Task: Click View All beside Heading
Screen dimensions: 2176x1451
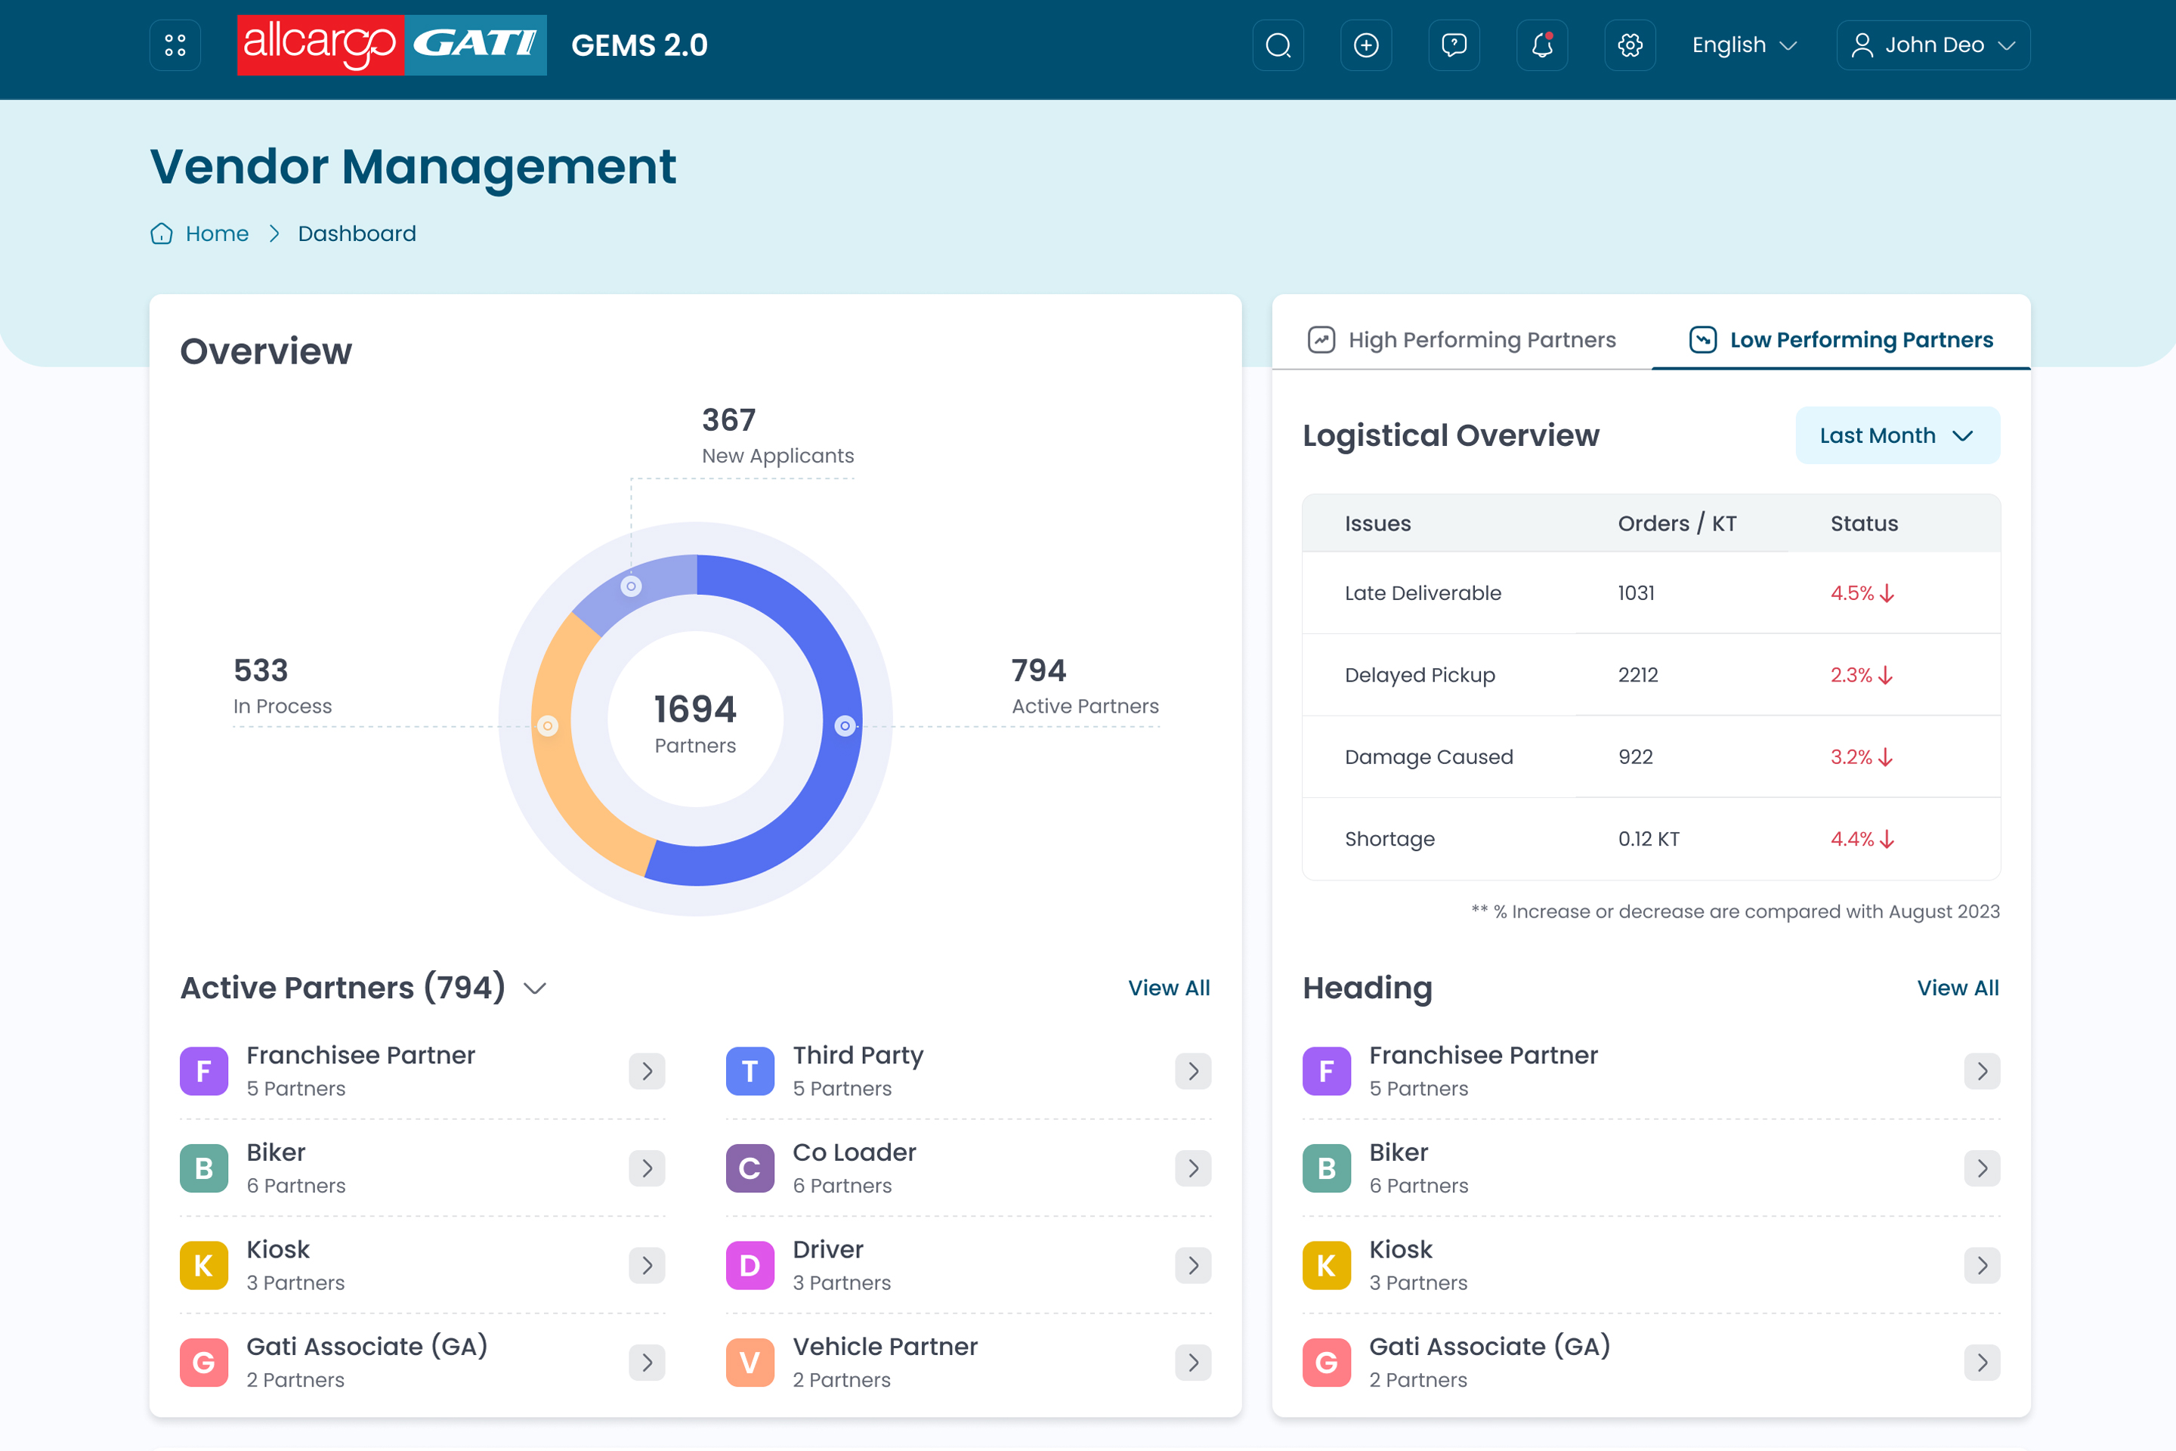Action: [1957, 988]
